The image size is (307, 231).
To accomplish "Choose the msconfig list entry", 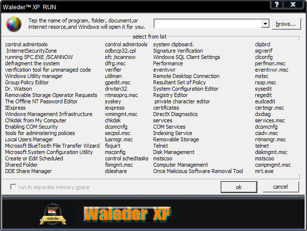I will [115, 152].
